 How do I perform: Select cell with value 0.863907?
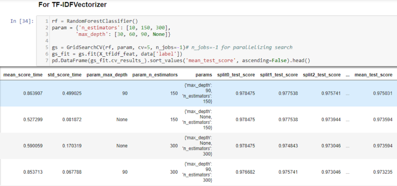click(33, 93)
